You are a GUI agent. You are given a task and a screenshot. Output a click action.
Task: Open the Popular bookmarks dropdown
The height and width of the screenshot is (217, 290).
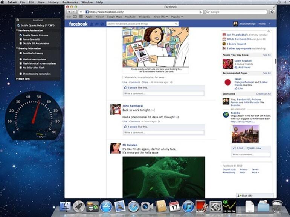177,17
